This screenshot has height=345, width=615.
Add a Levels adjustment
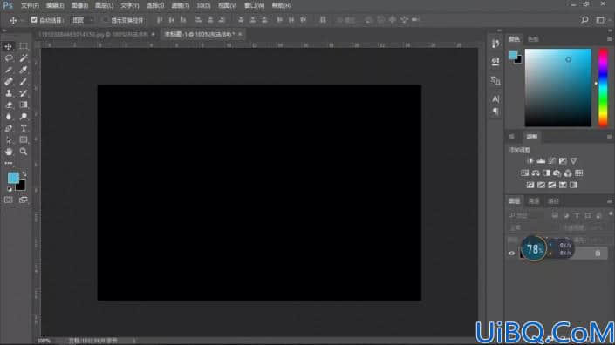pyautogui.click(x=541, y=161)
